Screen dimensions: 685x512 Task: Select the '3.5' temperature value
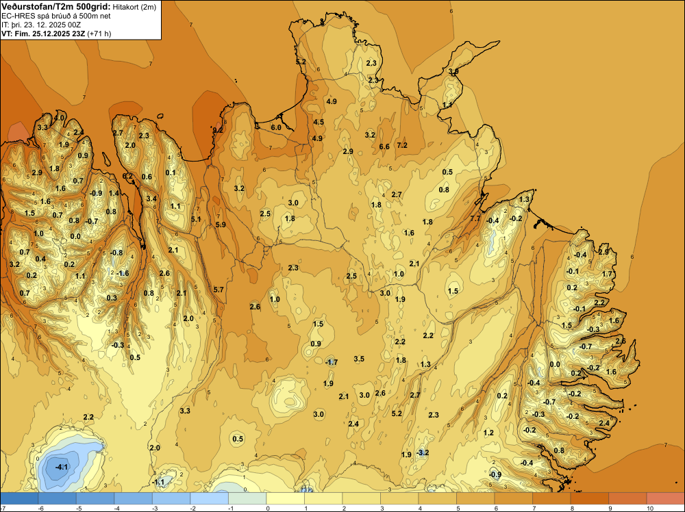(359, 359)
